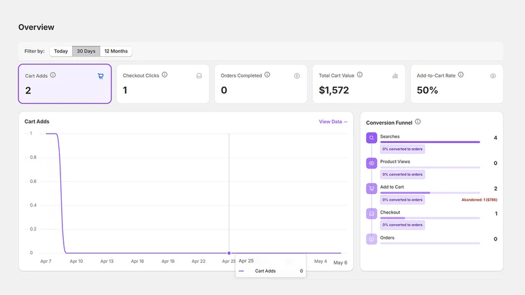Click the Orders icon in funnel
Image resolution: width=525 pixels, height=295 pixels.
[371, 239]
